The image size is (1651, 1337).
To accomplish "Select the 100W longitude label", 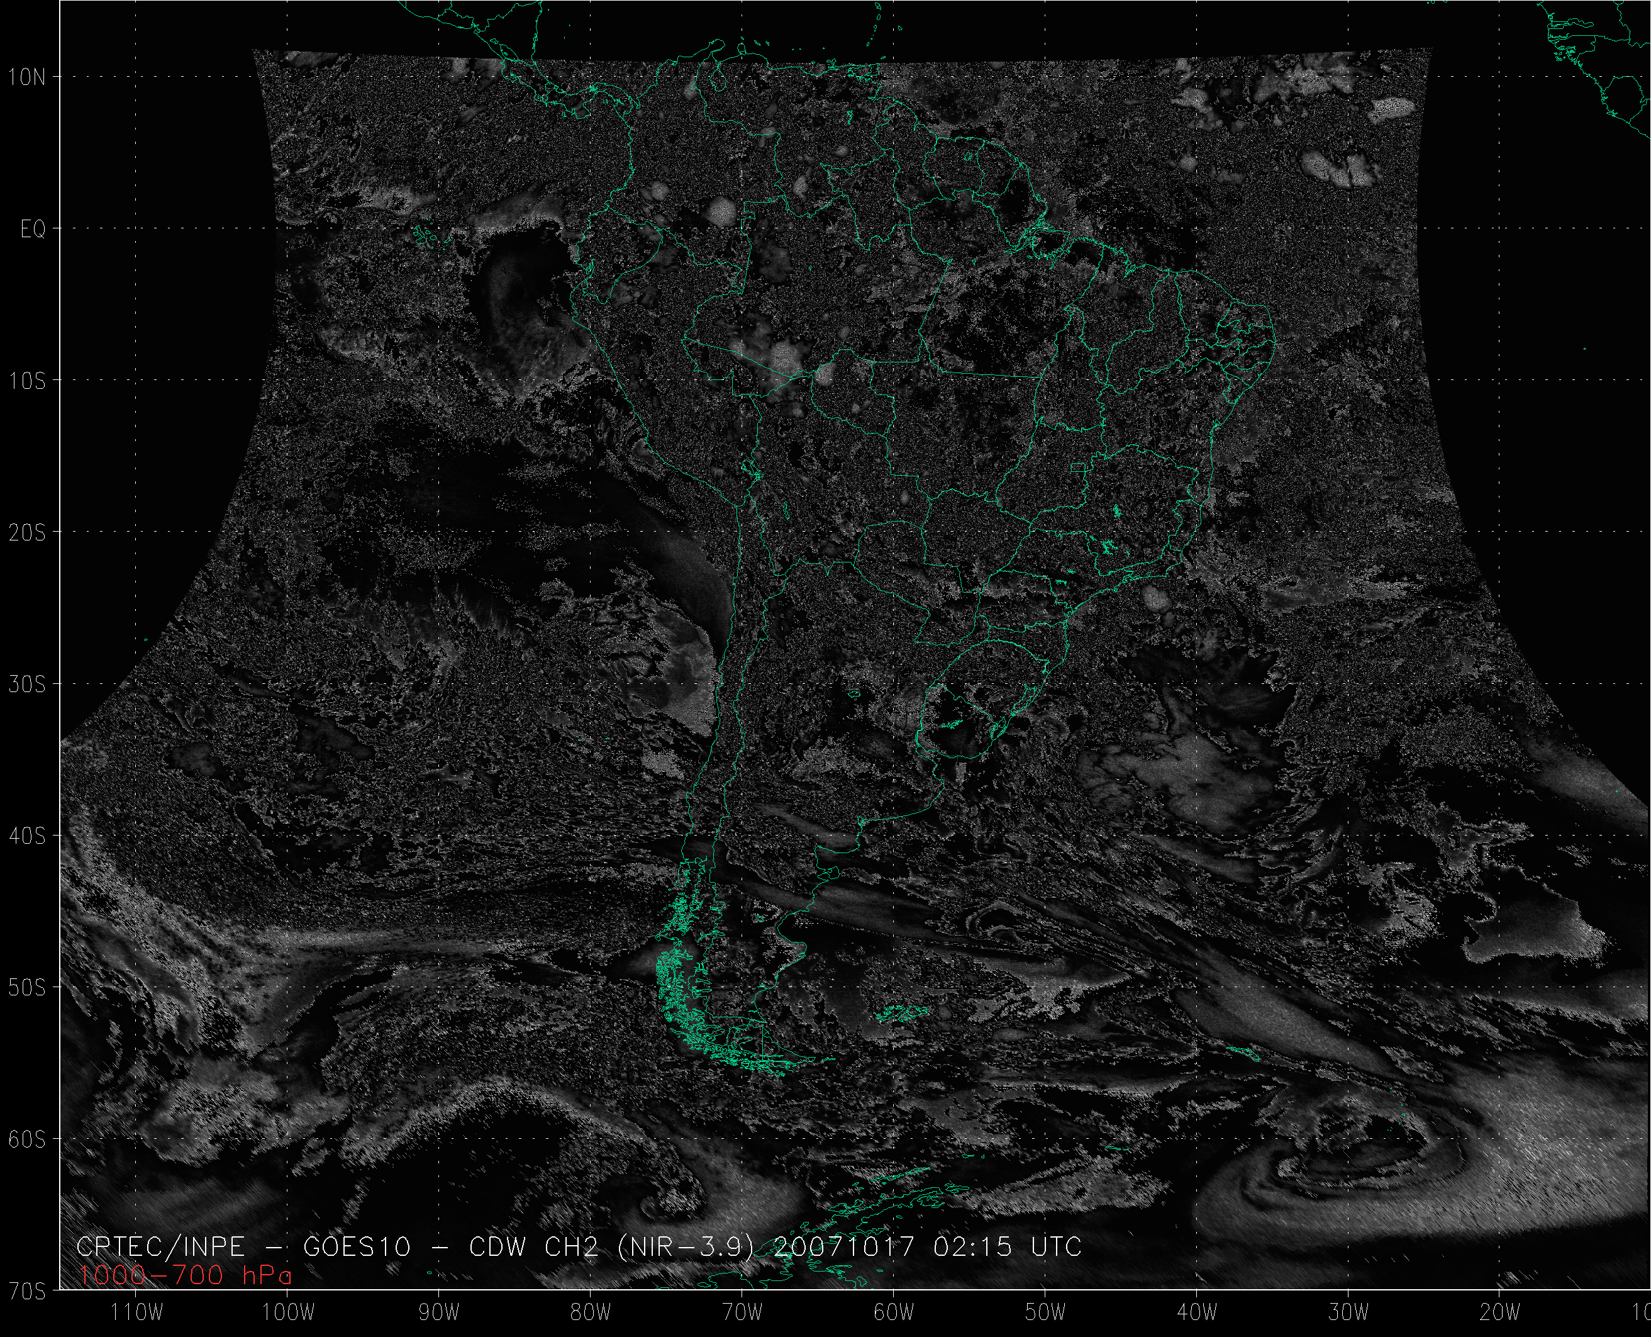I will coord(289,1312).
